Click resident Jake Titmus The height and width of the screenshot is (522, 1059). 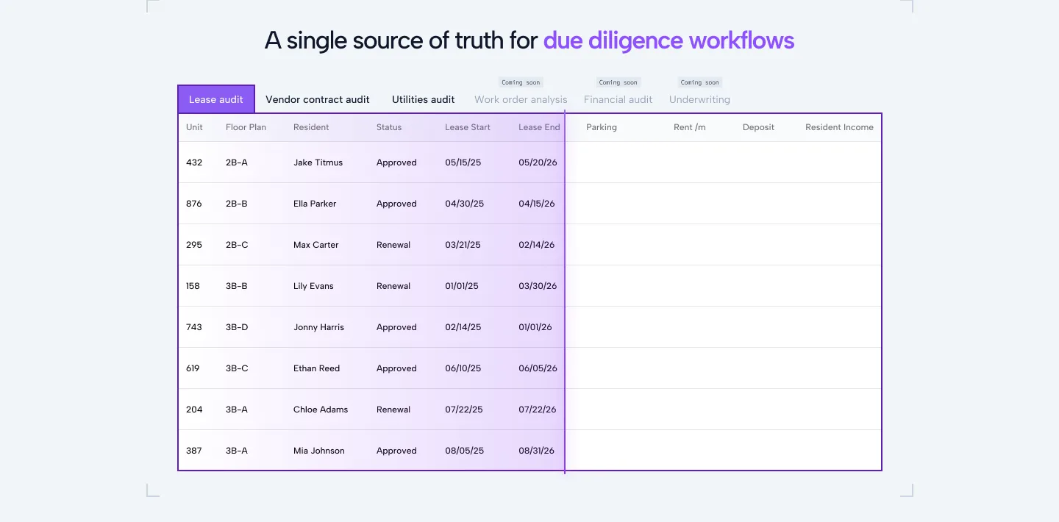tap(318, 162)
